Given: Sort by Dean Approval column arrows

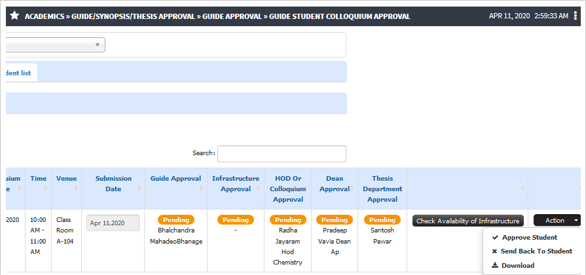Looking at the screenshot, I should [352, 189].
